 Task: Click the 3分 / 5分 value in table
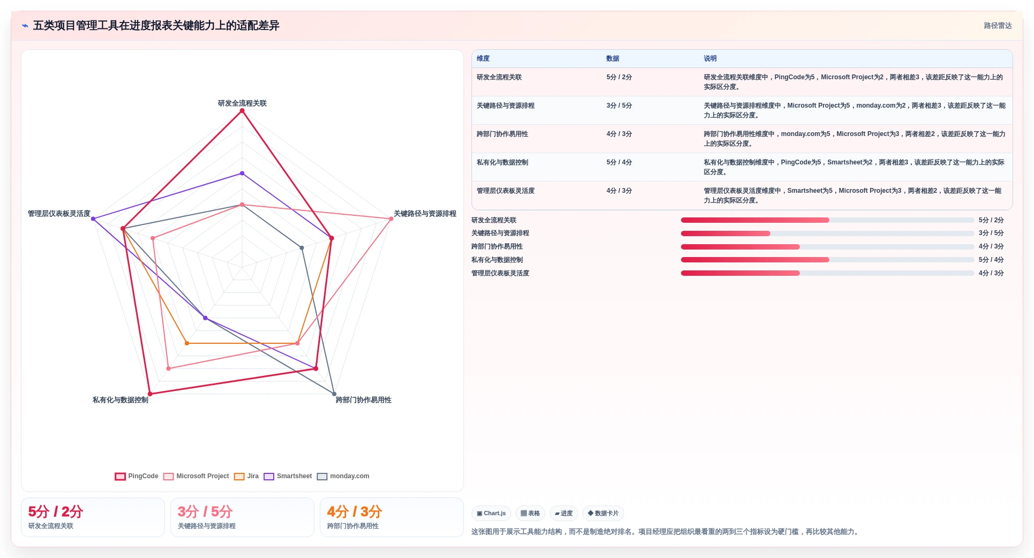pyautogui.click(x=619, y=105)
